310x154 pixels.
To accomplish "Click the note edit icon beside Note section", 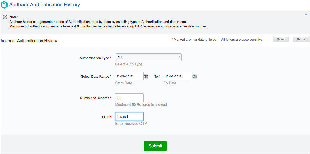I will point(5,17).
